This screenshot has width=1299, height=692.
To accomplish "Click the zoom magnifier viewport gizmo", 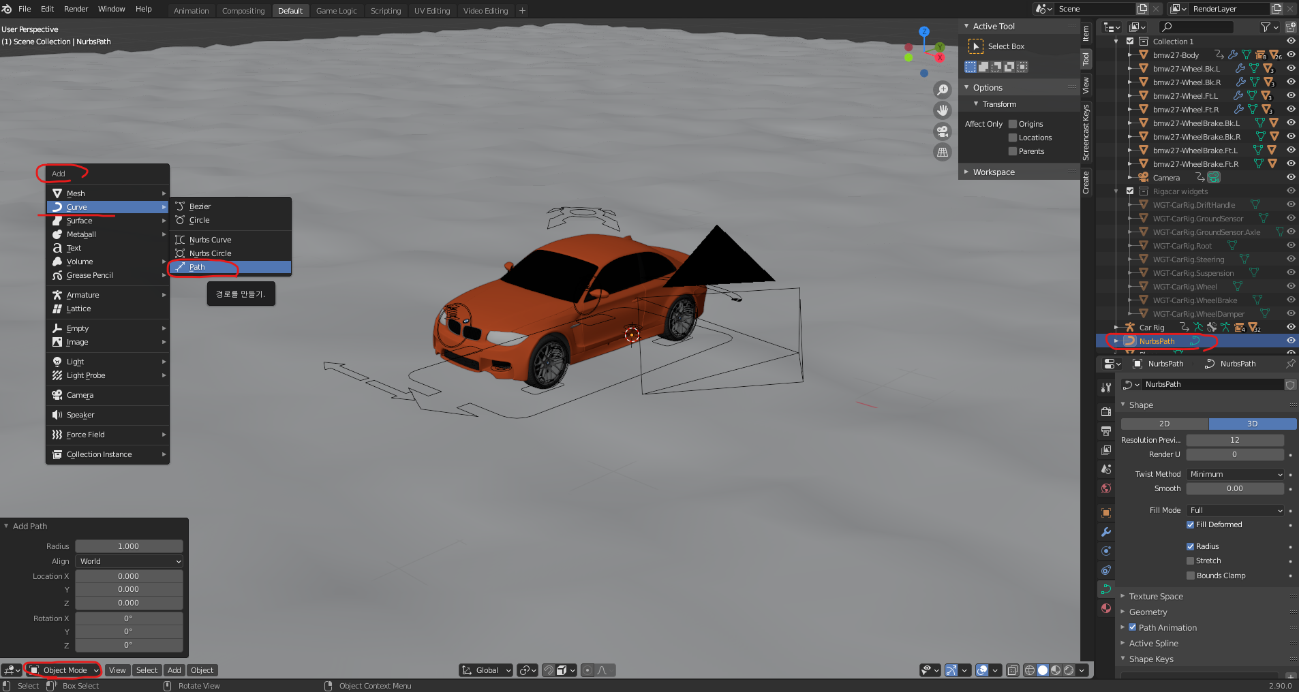I will (943, 89).
